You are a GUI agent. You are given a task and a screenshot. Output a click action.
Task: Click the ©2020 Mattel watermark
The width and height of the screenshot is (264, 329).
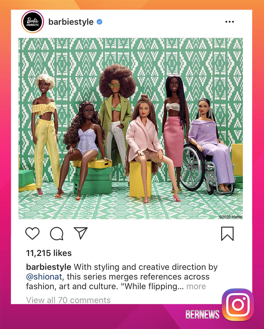[x=230, y=217]
